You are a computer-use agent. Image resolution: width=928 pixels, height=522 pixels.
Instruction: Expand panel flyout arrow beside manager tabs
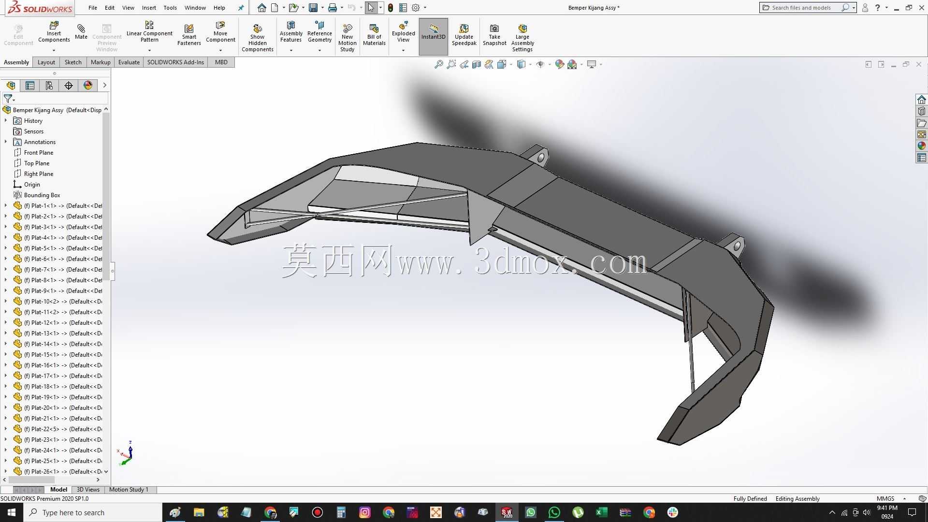click(x=104, y=86)
